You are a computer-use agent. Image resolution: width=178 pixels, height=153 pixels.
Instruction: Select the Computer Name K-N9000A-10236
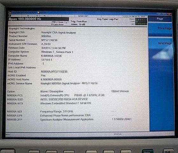(x=51, y=56)
